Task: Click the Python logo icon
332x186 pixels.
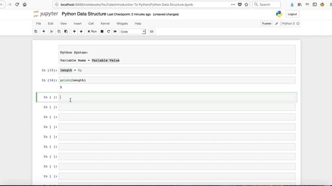Action: tap(279, 14)
